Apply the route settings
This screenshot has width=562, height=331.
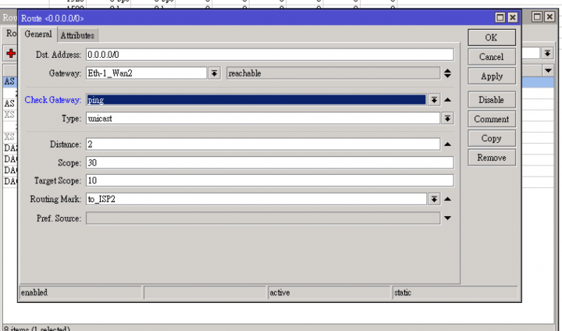point(492,76)
